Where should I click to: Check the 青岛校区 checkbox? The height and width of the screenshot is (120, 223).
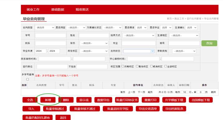point(137,66)
